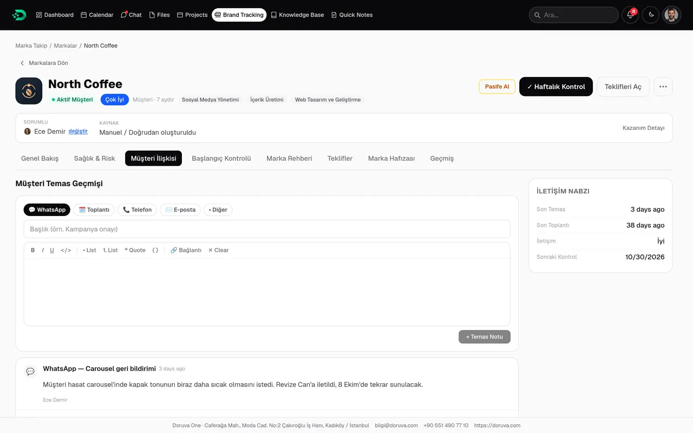Image resolution: width=693 pixels, height=433 pixels.
Task: Apply italic formatting in the editor
Action: (43, 250)
